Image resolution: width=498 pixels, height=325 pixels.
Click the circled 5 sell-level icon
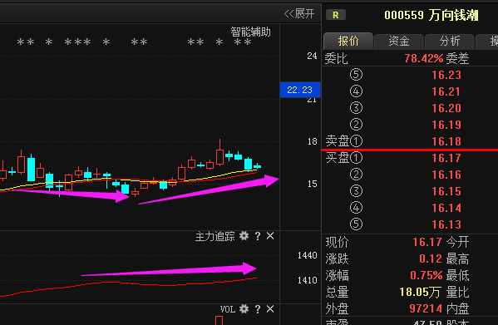pyautogui.click(x=356, y=75)
